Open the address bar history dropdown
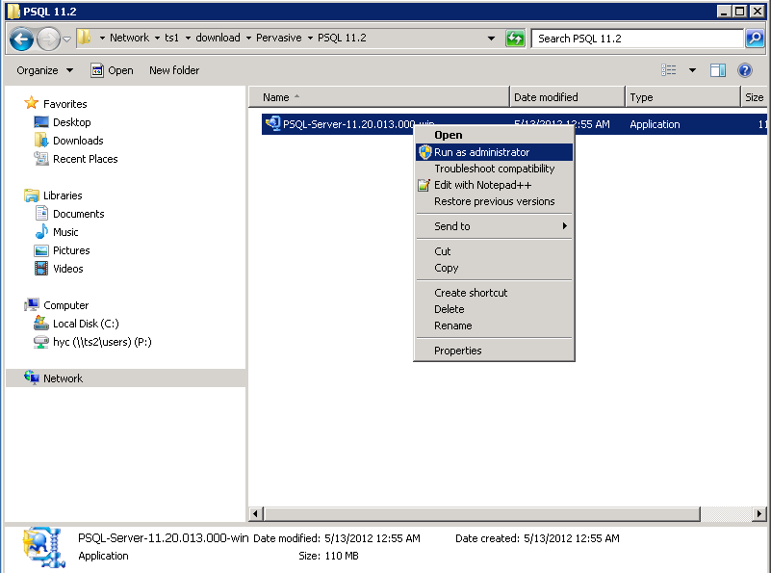771x573 pixels. coord(492,39)
